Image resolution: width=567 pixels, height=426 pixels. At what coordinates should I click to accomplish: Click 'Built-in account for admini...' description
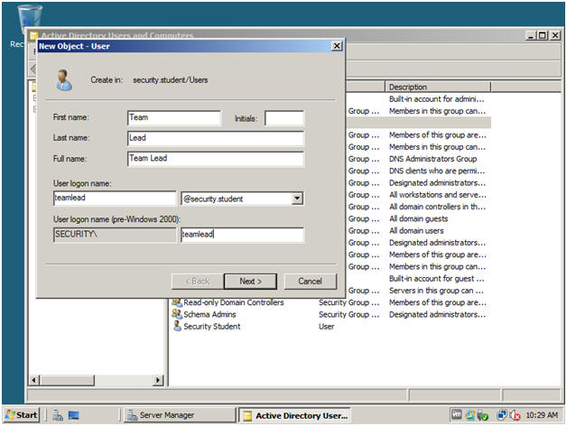point(436,99)
